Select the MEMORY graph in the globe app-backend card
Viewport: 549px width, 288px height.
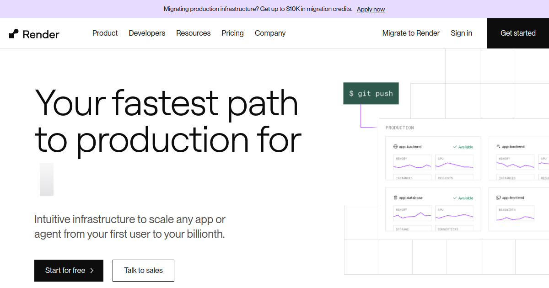click(413, 163)
